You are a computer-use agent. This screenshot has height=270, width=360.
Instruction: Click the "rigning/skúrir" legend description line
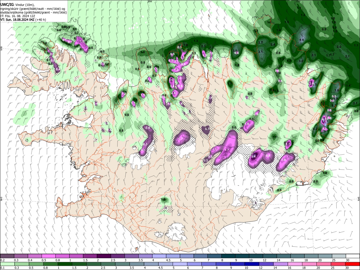tap(33, 9)
